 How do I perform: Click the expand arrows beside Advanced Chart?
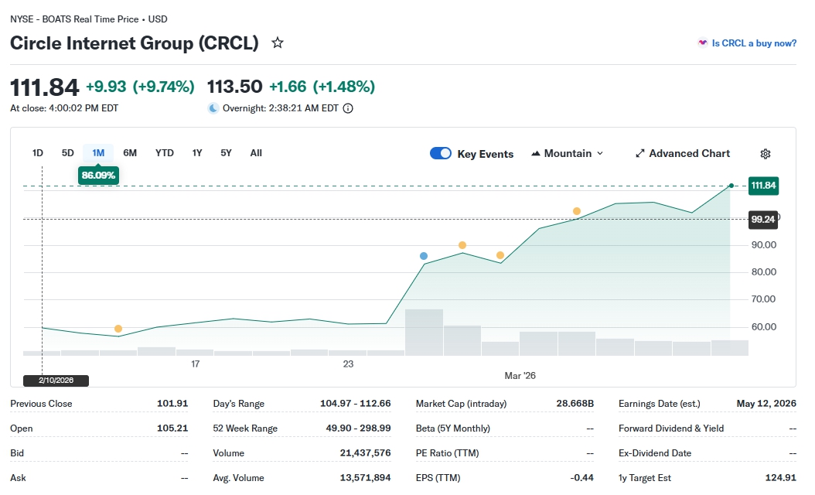[639, 153]
